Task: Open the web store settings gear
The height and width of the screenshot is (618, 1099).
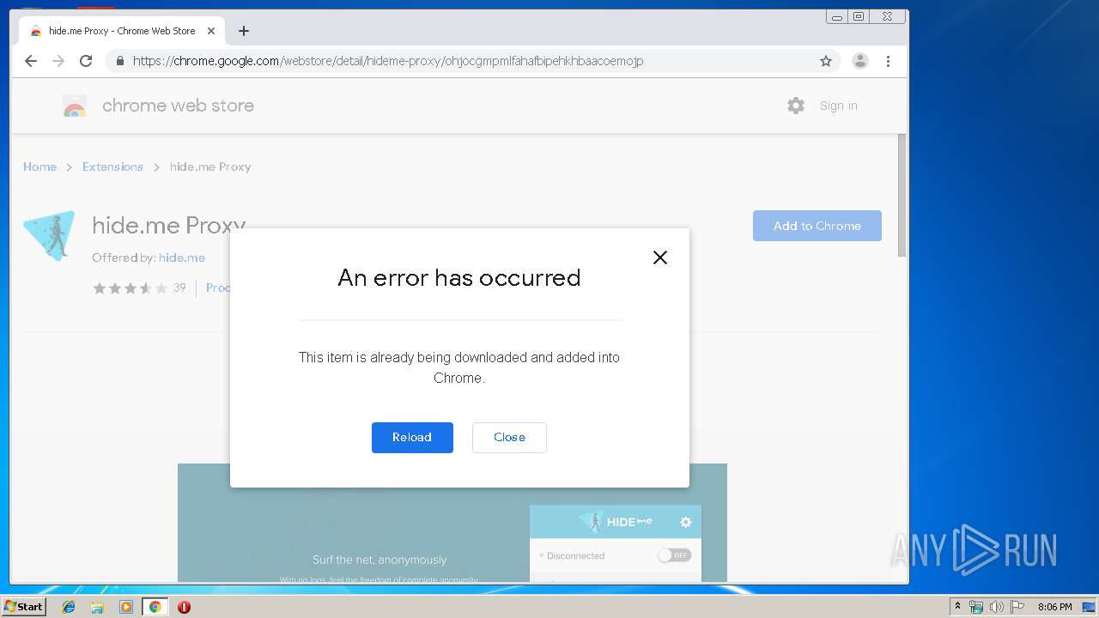Action: (796, 106)
